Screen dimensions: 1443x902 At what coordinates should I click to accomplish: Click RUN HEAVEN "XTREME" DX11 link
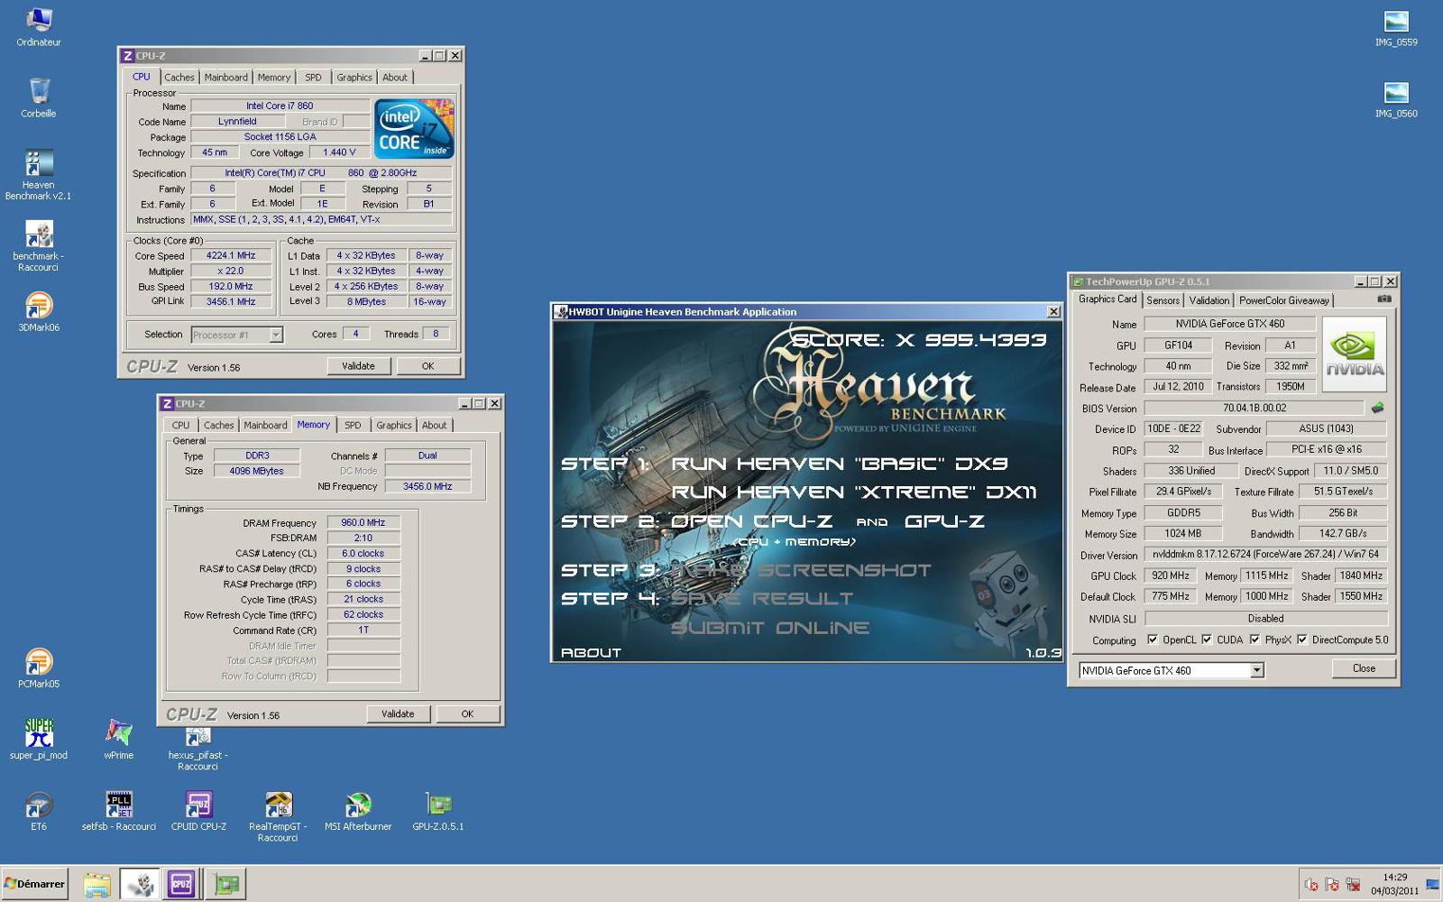click(853, 492)
